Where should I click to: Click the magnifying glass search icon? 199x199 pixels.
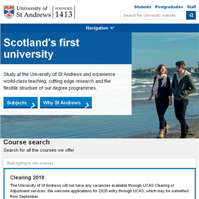(191, 15)
